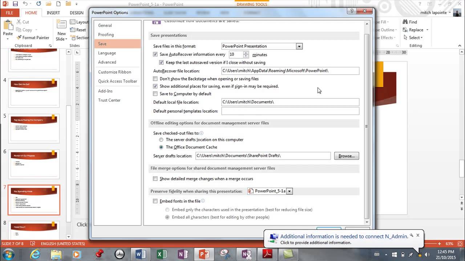This screenshot has height=261, width=465.
Task: Click the Browse button for server drafts
Action: [x=347, y=156]
